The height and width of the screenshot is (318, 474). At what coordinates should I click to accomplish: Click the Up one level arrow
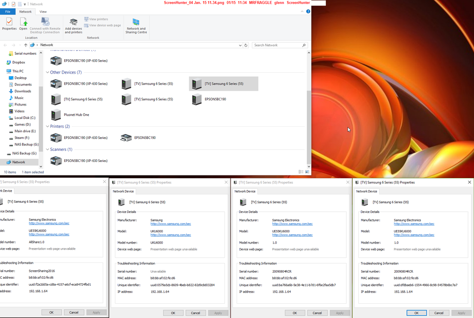pyautogui.click(x=26, y=45)
